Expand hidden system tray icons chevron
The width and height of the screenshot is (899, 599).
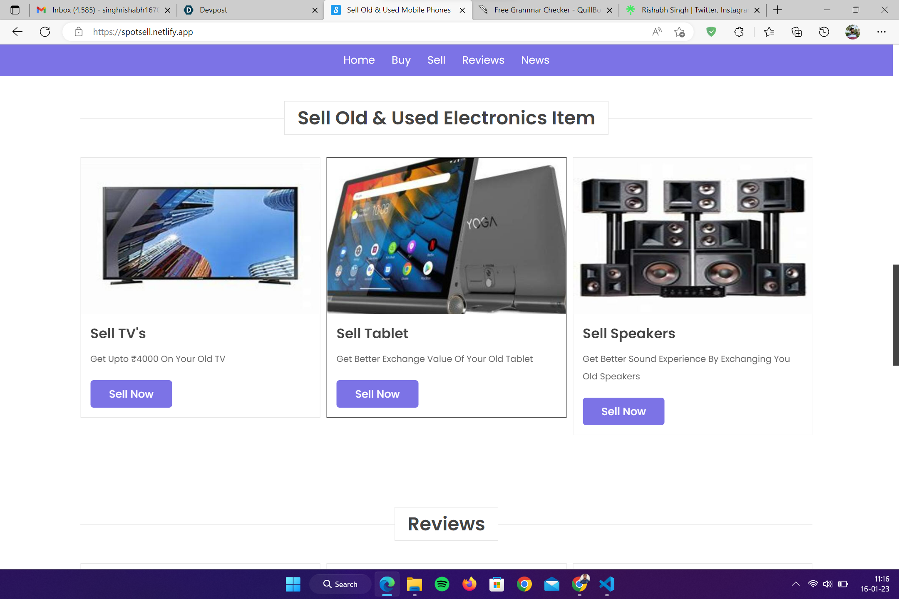click(795, 584)
